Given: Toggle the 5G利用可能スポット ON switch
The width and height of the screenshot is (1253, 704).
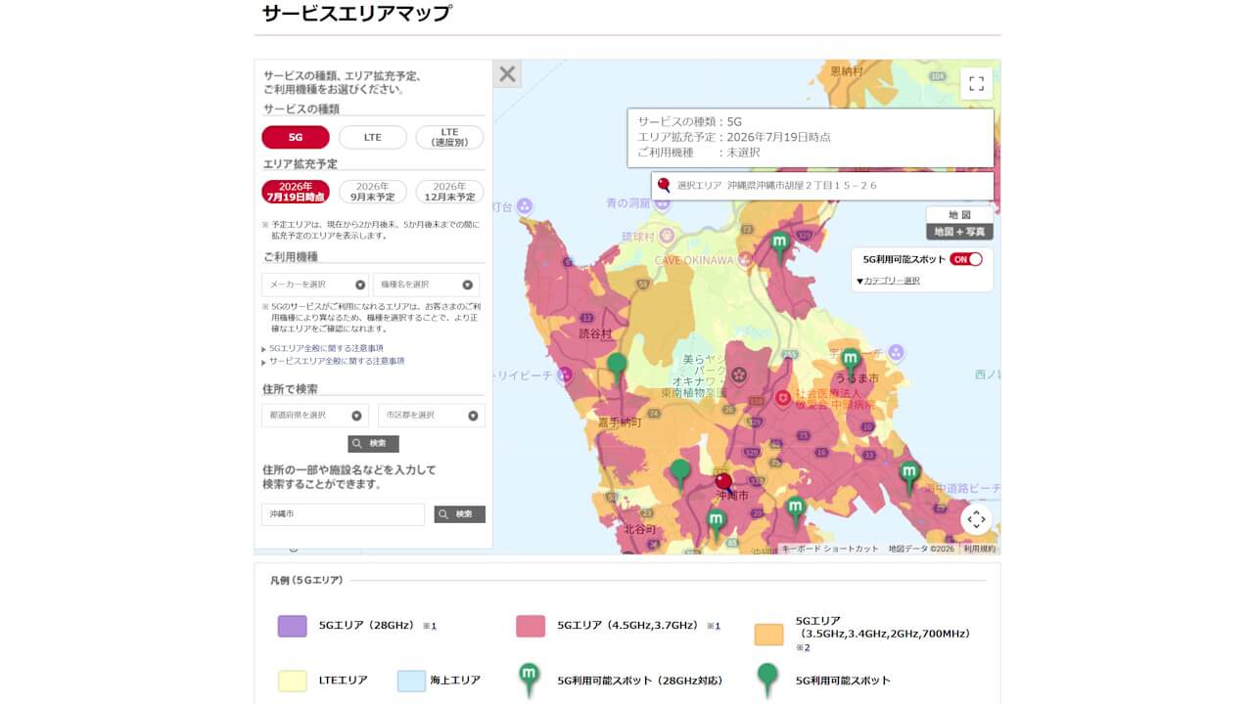Looking at the screenshot, I should [x=966, y=259].
